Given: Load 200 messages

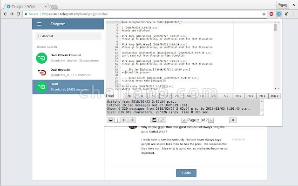Looking at the screenshot, I should [x=178, y=96].
